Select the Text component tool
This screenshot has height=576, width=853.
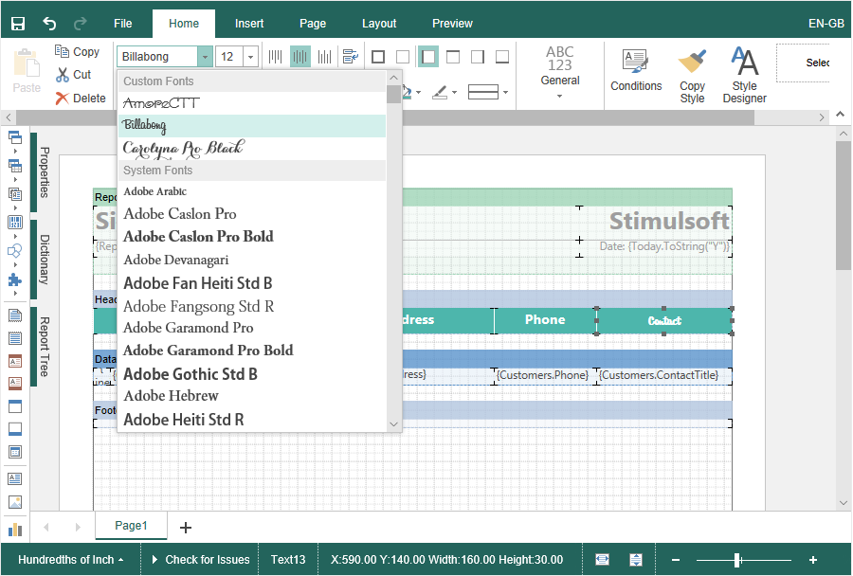pyautogui.click(x=14, y=478)
